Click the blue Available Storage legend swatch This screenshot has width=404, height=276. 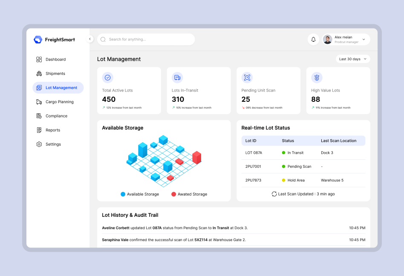click(x=123, y=194)
